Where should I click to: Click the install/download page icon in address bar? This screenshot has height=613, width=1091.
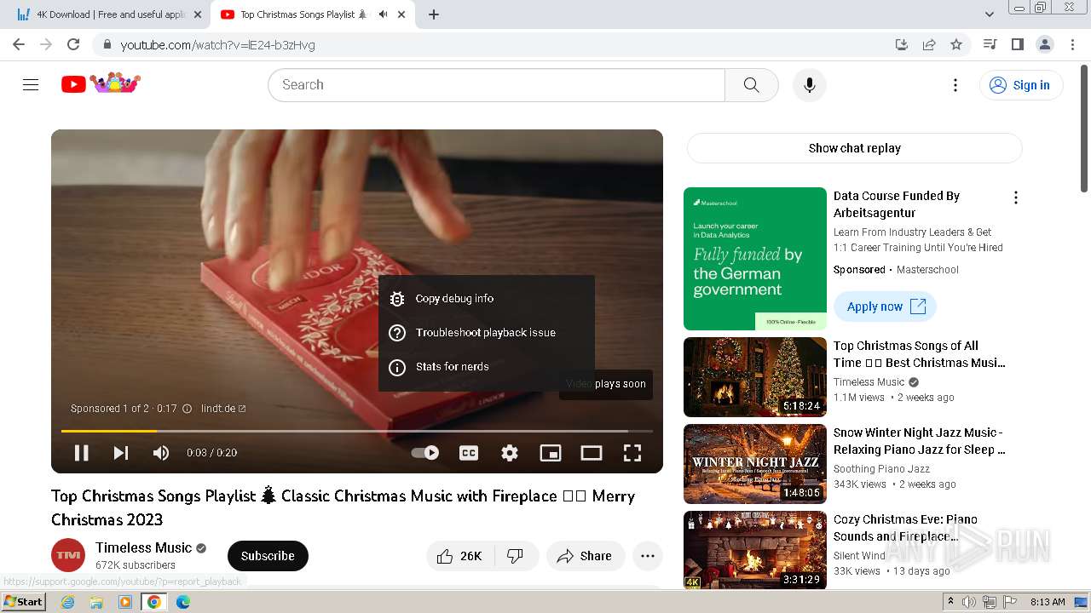click(x=902, y=44)
